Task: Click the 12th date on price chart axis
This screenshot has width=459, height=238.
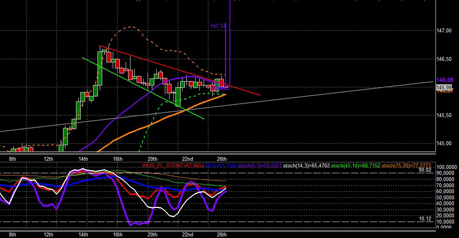Action: [x=49, y=159]
